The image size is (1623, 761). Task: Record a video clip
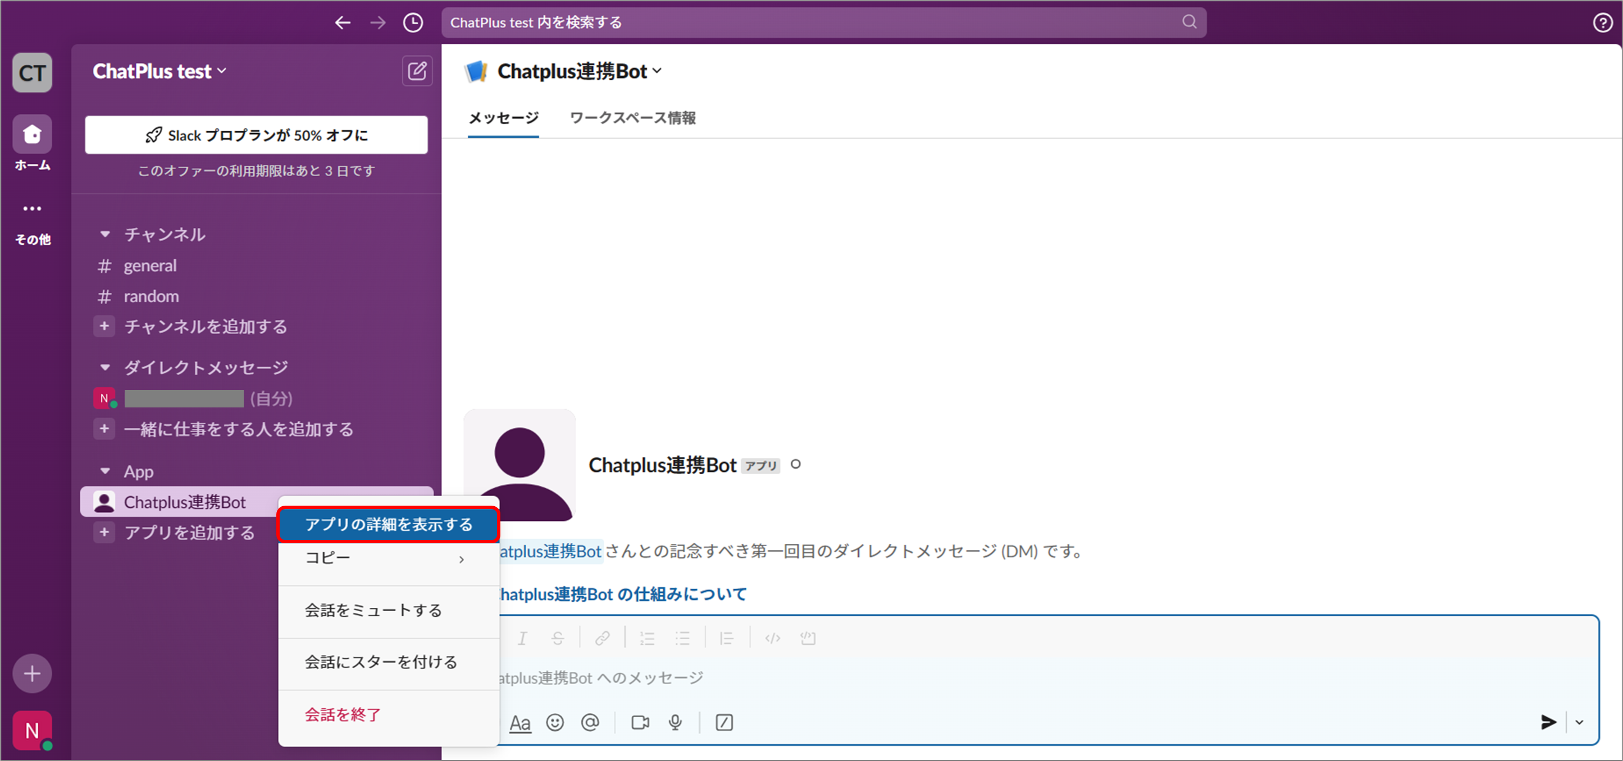pos(640,723)
